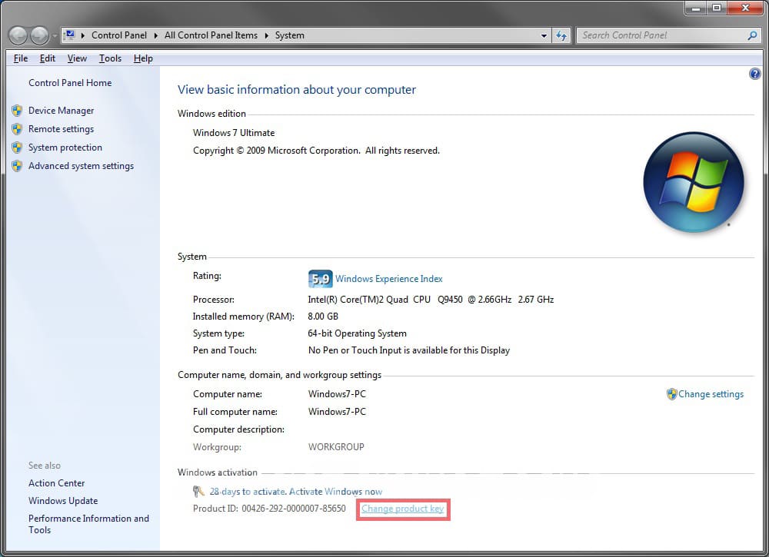The image size is (769, 557).
Task: Click the Back navigation arrow button
Action: tap(18, 35)
